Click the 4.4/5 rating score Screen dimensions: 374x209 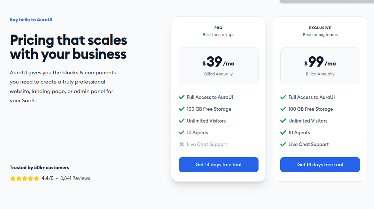[47, 178]
